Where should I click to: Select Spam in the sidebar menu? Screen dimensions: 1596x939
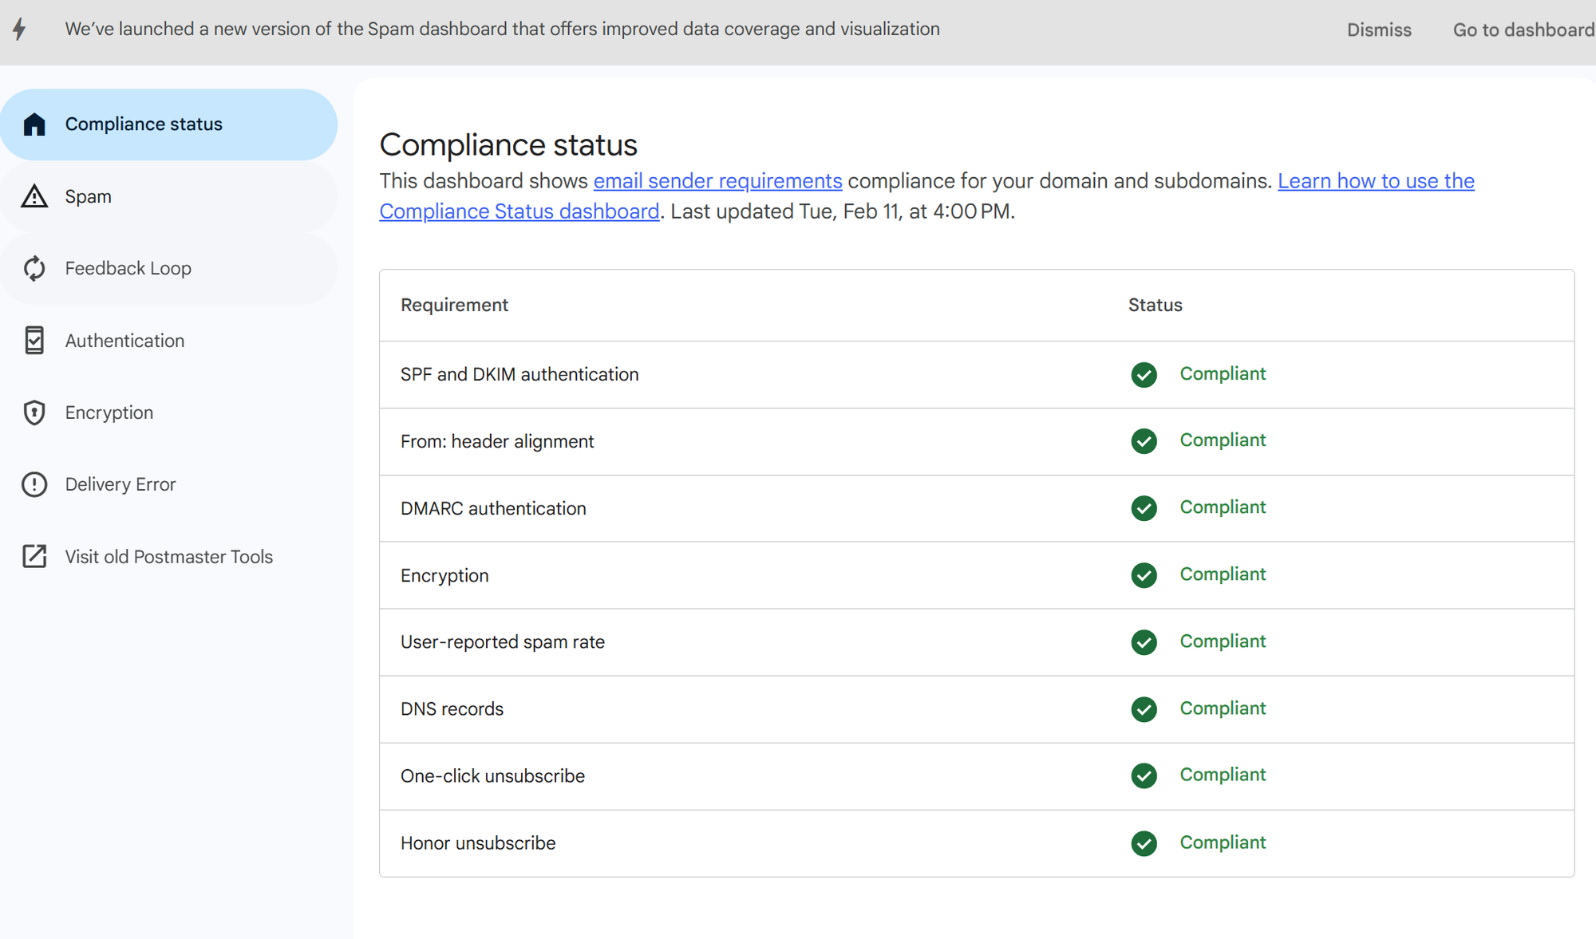(x=89, y=197)
